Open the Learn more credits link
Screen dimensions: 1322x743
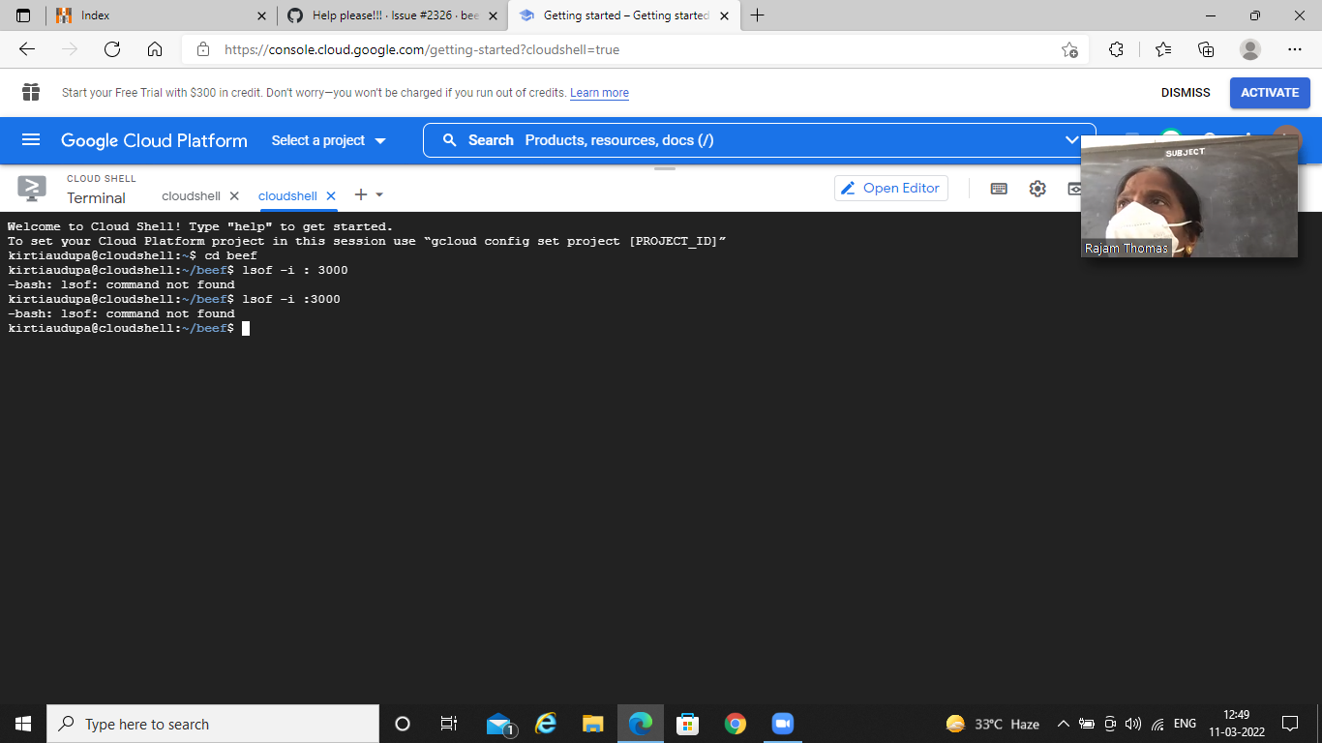(x=599, y=93)
